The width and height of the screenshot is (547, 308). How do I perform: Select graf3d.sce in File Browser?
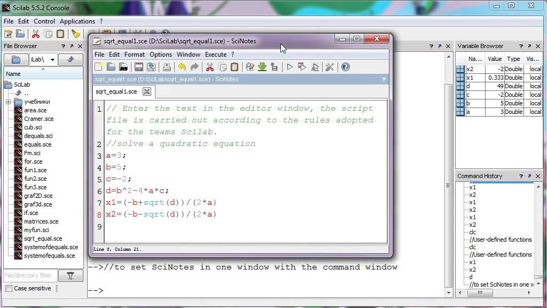click(x=38, y=204)
